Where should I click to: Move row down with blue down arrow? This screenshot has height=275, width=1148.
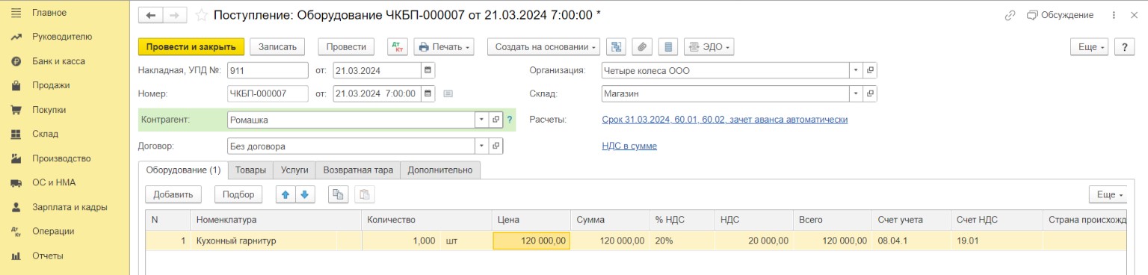click(x=305, y=194)
